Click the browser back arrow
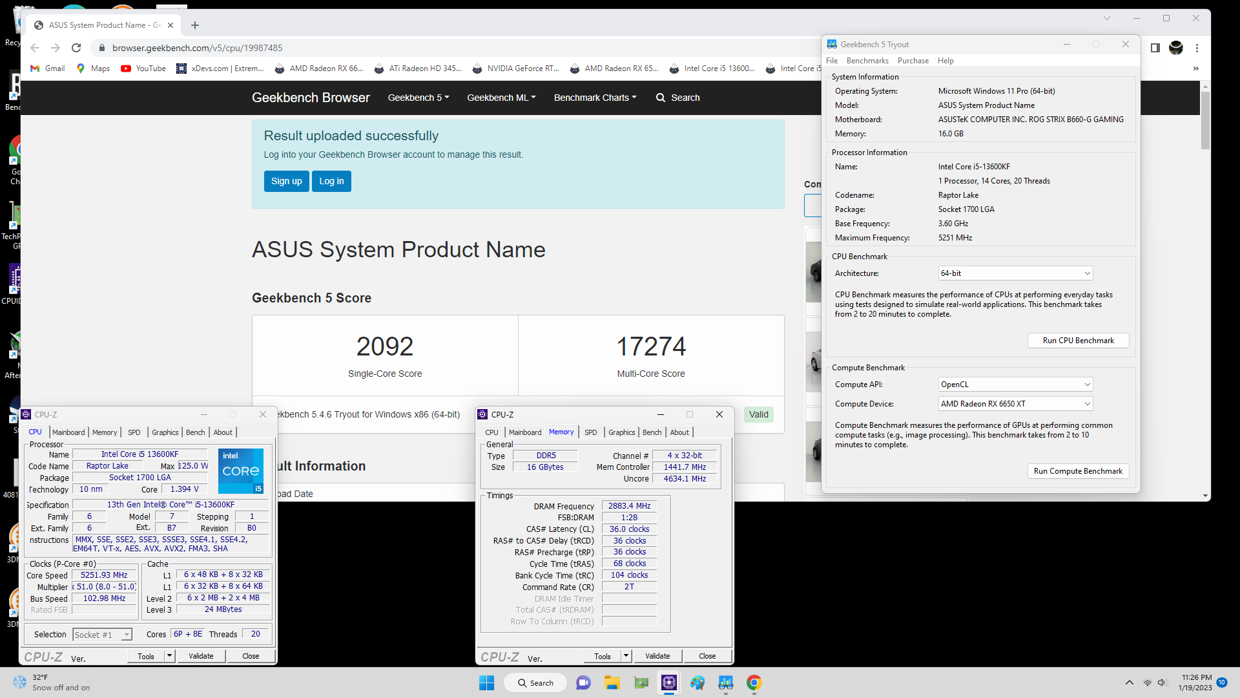Screen dimensions: 1240x698 (x=35, y=48)
